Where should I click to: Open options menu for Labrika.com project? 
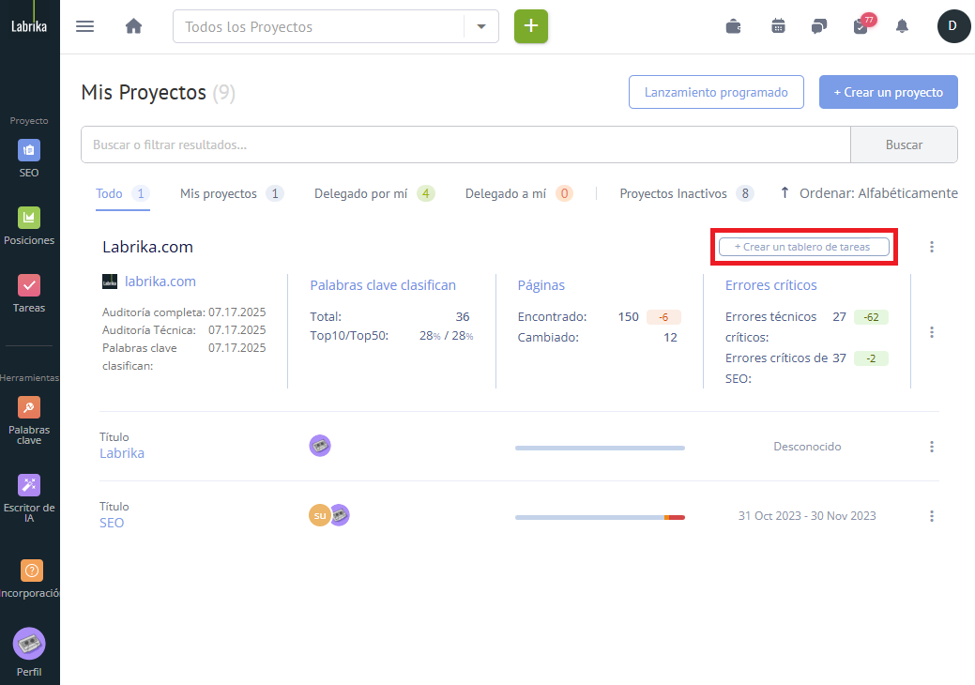point(932,247)
